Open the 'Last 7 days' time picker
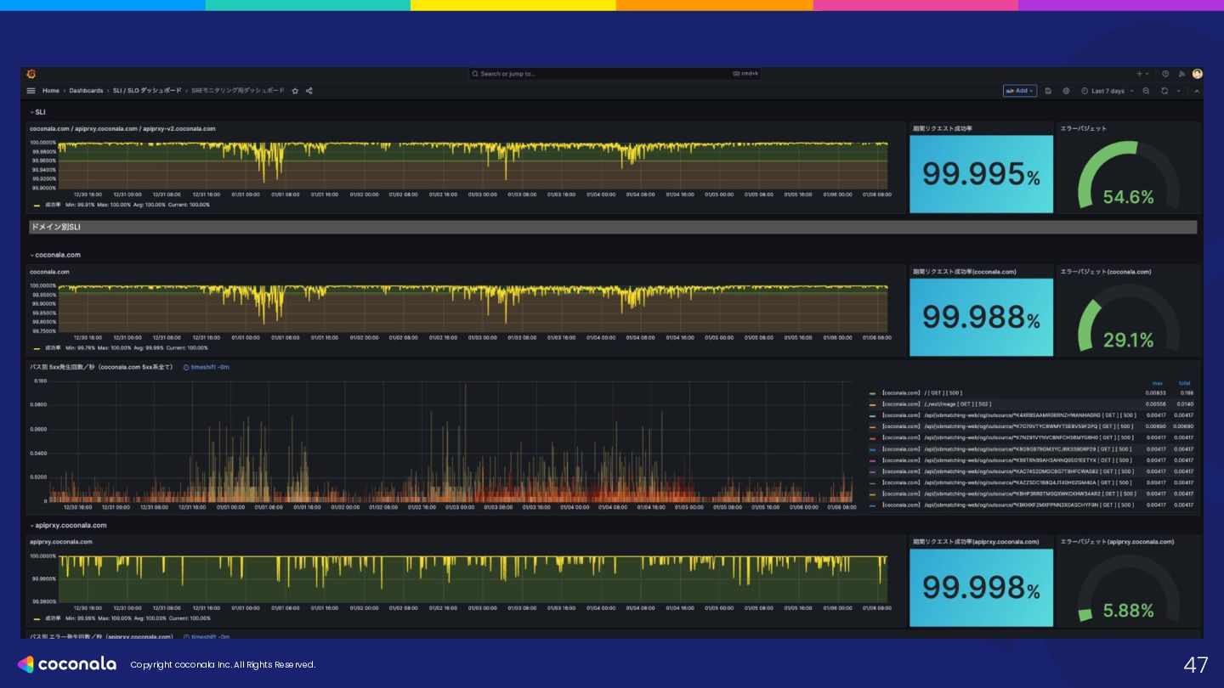1224x688 pixels. coord(1107,91)
